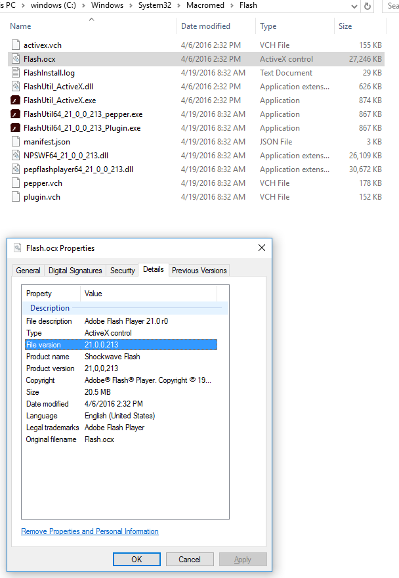Select the Original filename row
Screen dimensions: 399x578
[121, 439]
